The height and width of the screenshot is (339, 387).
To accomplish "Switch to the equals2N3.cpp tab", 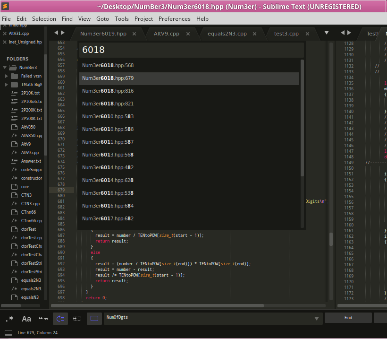I will tap(227, 34).
